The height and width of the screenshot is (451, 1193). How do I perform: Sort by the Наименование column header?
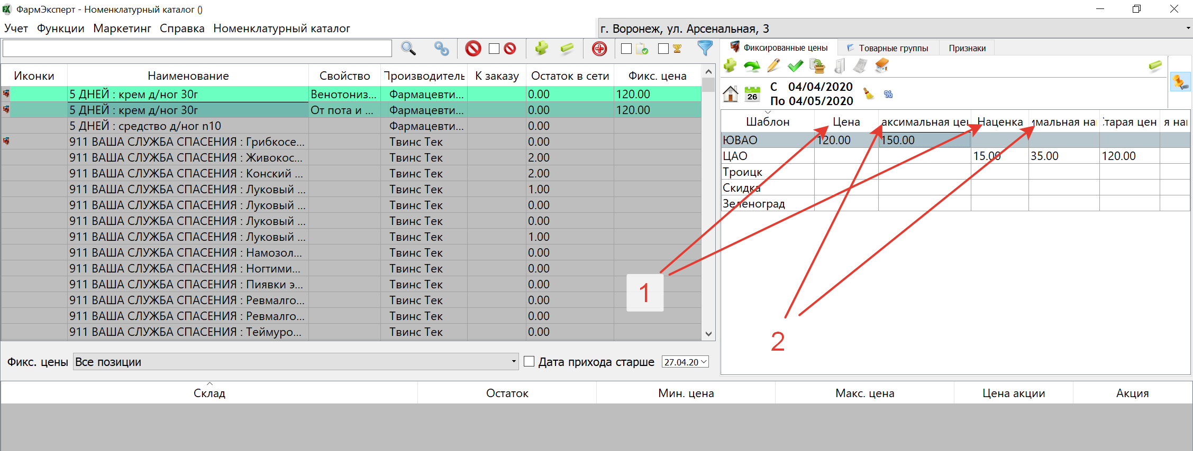click(x=188, y=76)
